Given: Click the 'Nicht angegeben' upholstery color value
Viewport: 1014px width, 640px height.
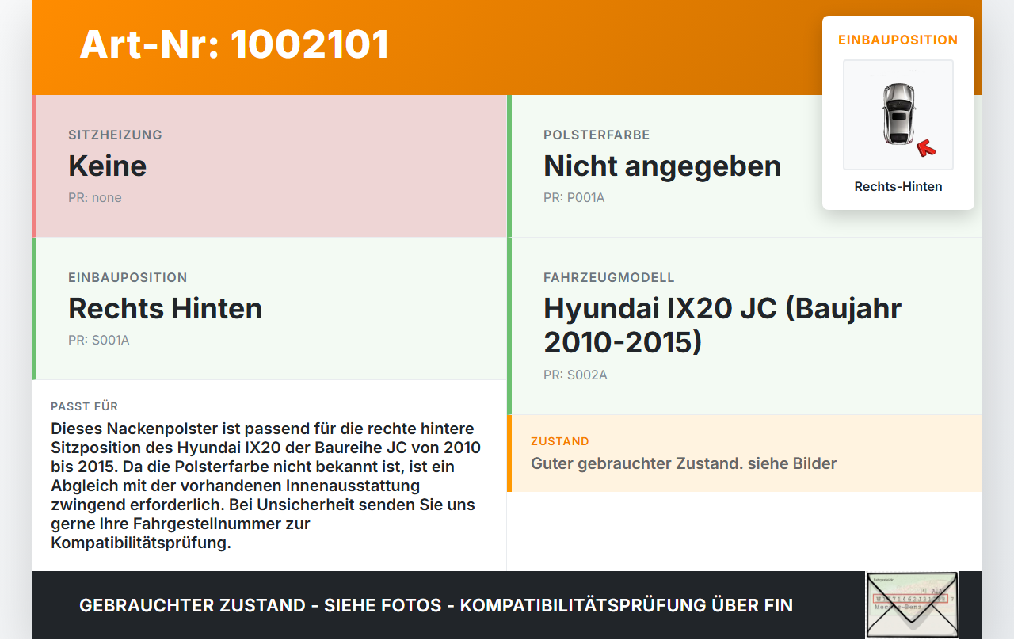Looking at the screenshot, I should point(662,166).
